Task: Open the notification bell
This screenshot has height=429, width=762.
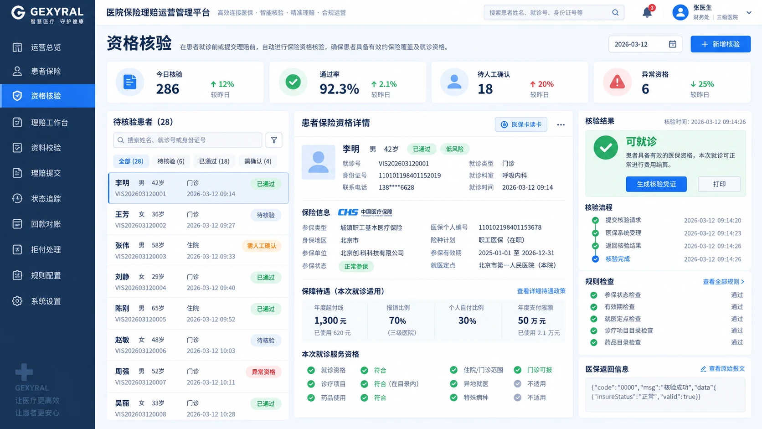Action: coord(647,12)
